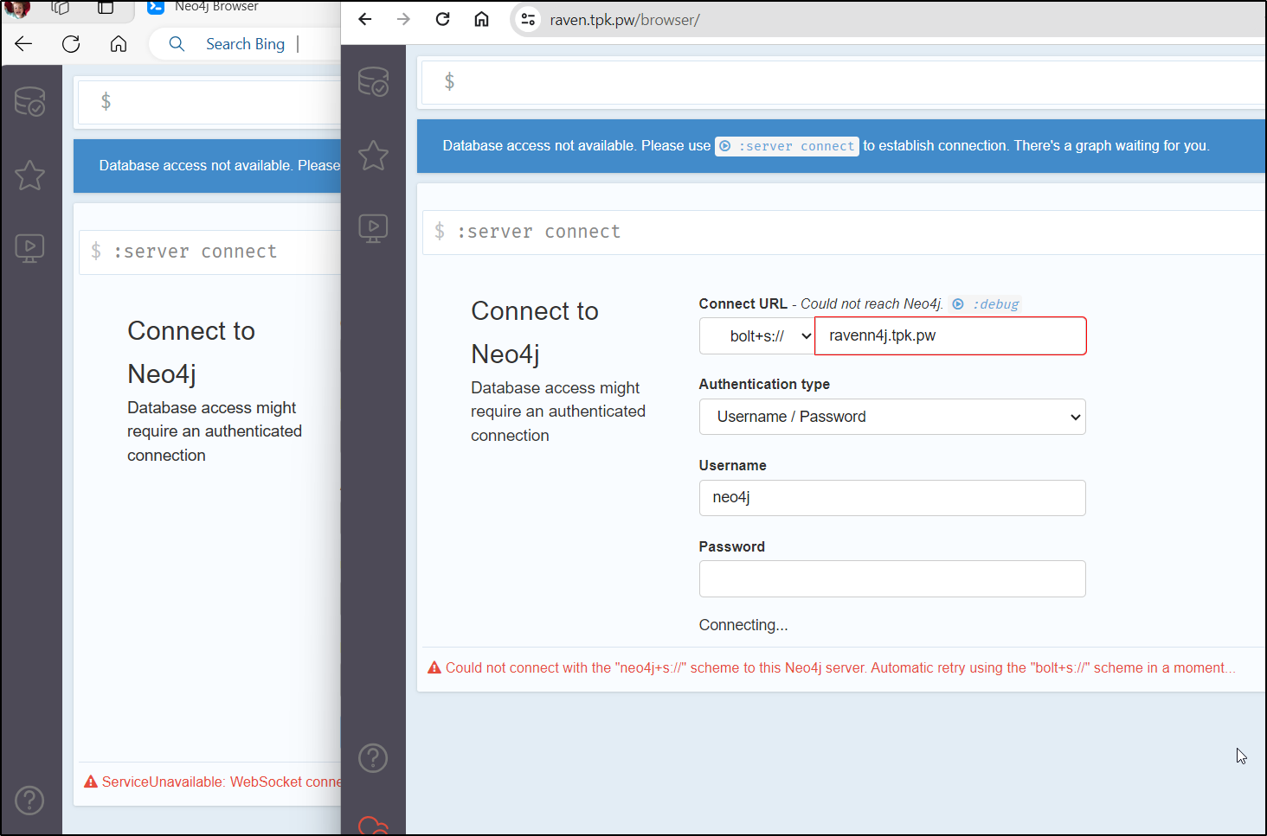Open tab actions icon in left browser
Viewport: 1267px width, 836px height.
tap(61, 8)
